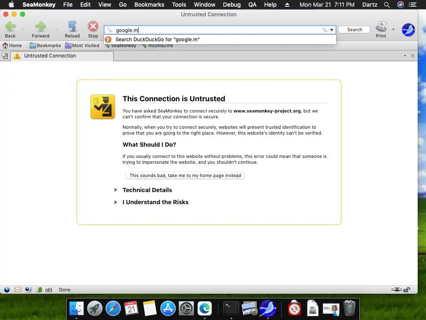This screenshot has height=320, width=426.
Task: Open the Print options dropdown arrow
Action: [393, 30]
